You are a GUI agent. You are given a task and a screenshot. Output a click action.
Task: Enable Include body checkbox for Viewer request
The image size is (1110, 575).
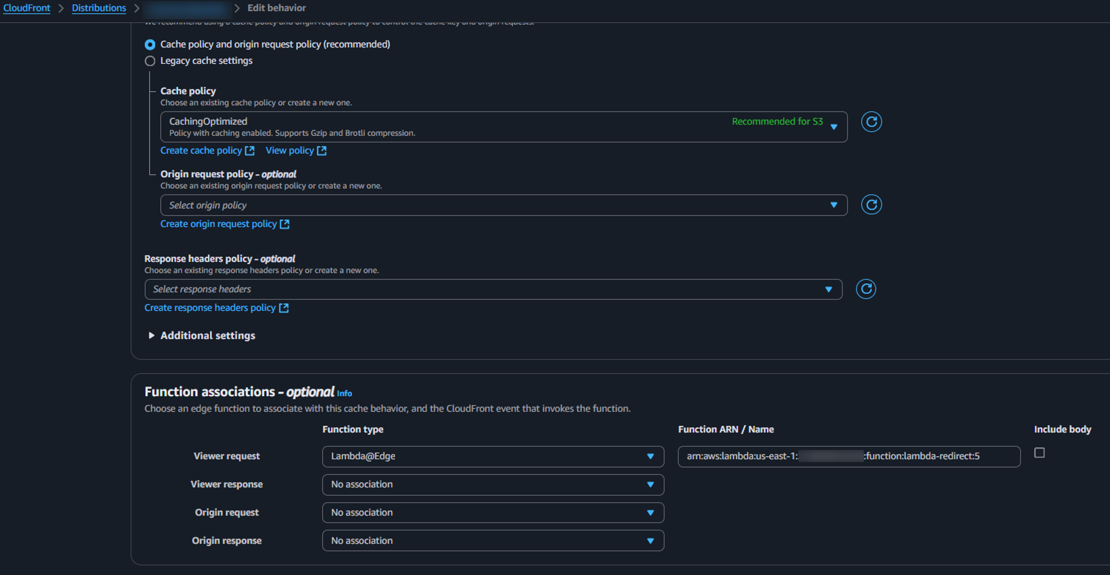(1039, 453)
